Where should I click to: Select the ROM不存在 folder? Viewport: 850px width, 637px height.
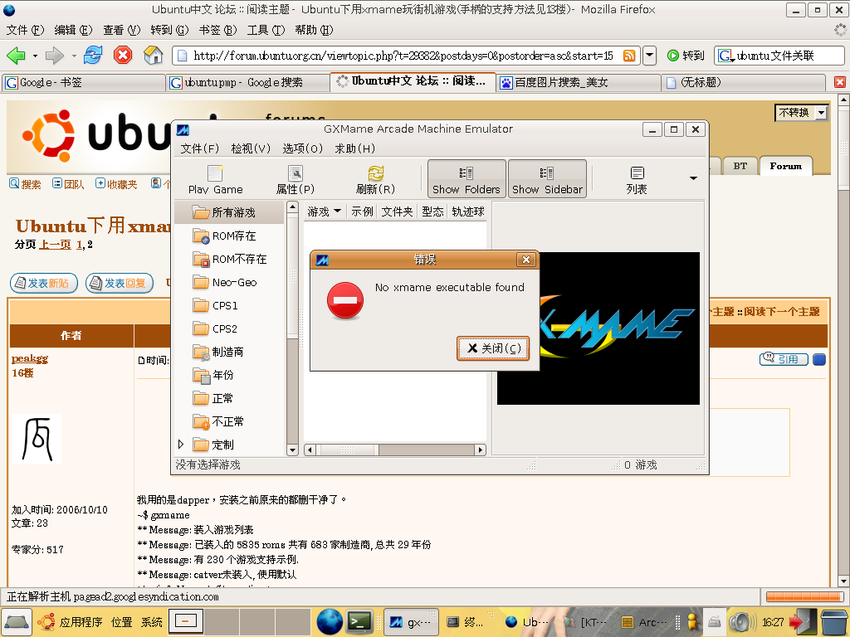(231, 260)
